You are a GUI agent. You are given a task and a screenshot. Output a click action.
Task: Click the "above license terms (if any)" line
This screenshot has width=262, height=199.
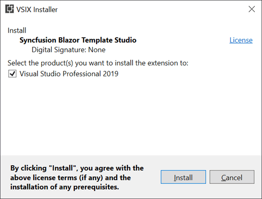coord(71,177)
